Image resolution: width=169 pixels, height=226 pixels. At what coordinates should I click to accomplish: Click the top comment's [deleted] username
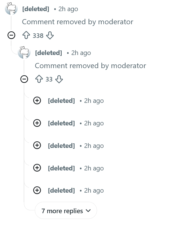pos(36,9)
